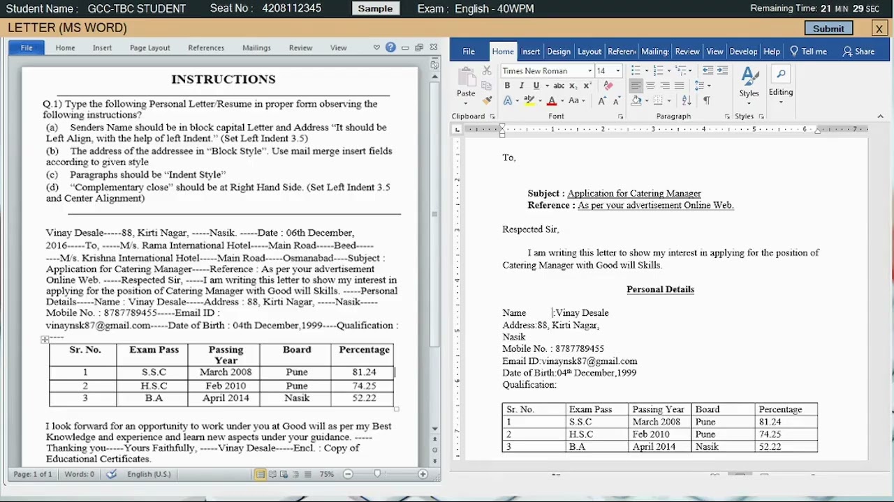
Task: Click the Format Painter brush icon
Action: point(487,101)
